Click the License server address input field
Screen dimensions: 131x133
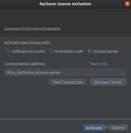tap(65, 72)
